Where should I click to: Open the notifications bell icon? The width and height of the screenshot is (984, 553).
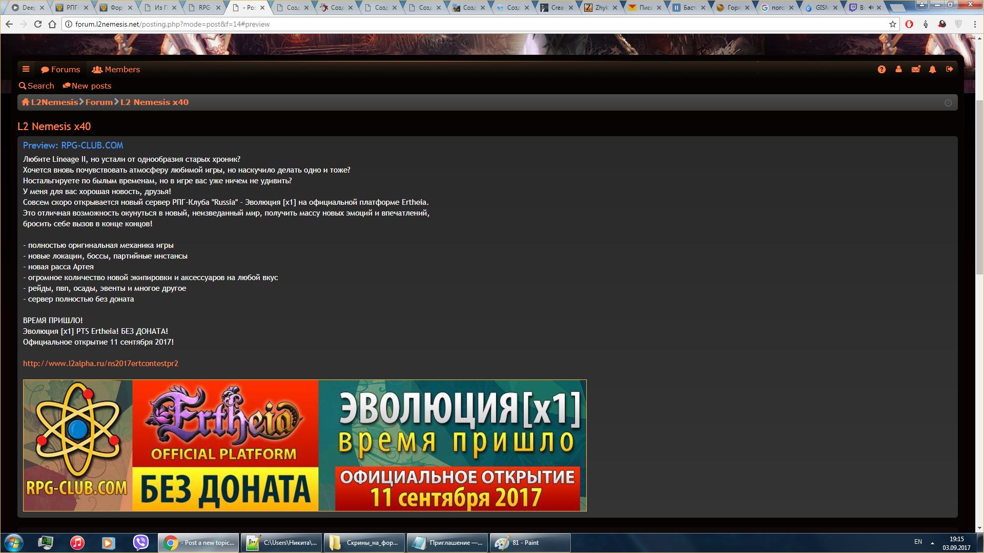[933, 69]
